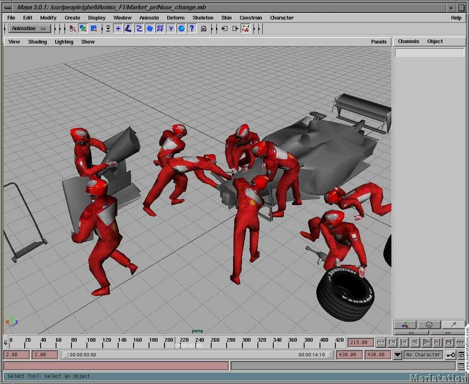The height and width of the screenshot is (384, 469).
Task: Click the go to end of playback button
Action: click(x=460, y=342)
